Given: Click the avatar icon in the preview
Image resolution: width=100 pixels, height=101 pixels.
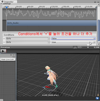Looking at the screenshot, I should pyautogui.click(x=98, y=95).
